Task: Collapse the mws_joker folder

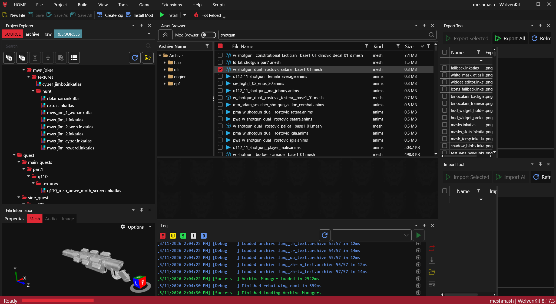Action: pyautogui.click(x=24, y=70)
